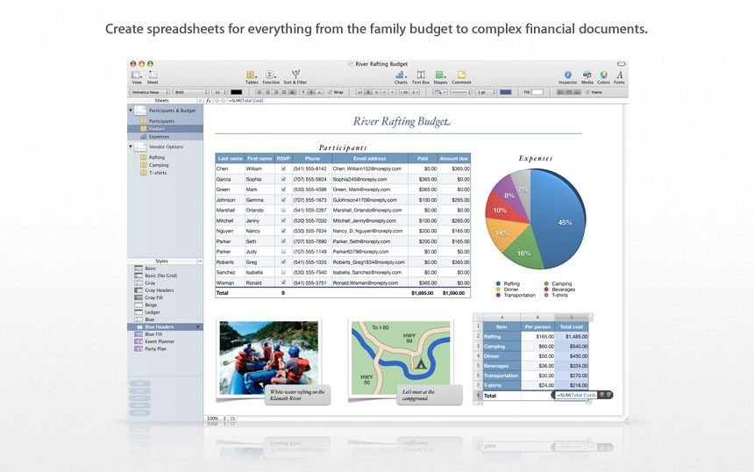
Task: Toggle the Wrap text checkbox
Action: pyautogui.click(x=330, y=92)
